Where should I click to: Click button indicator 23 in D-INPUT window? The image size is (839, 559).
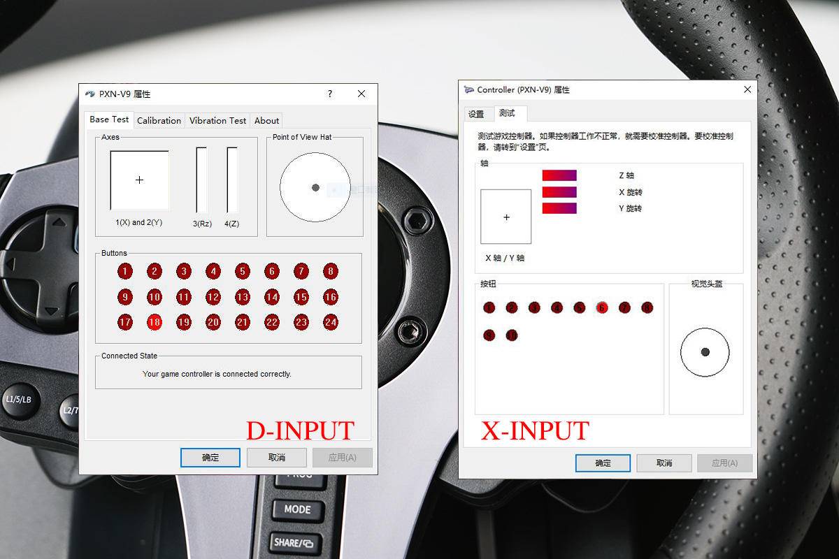click(301, 322)
